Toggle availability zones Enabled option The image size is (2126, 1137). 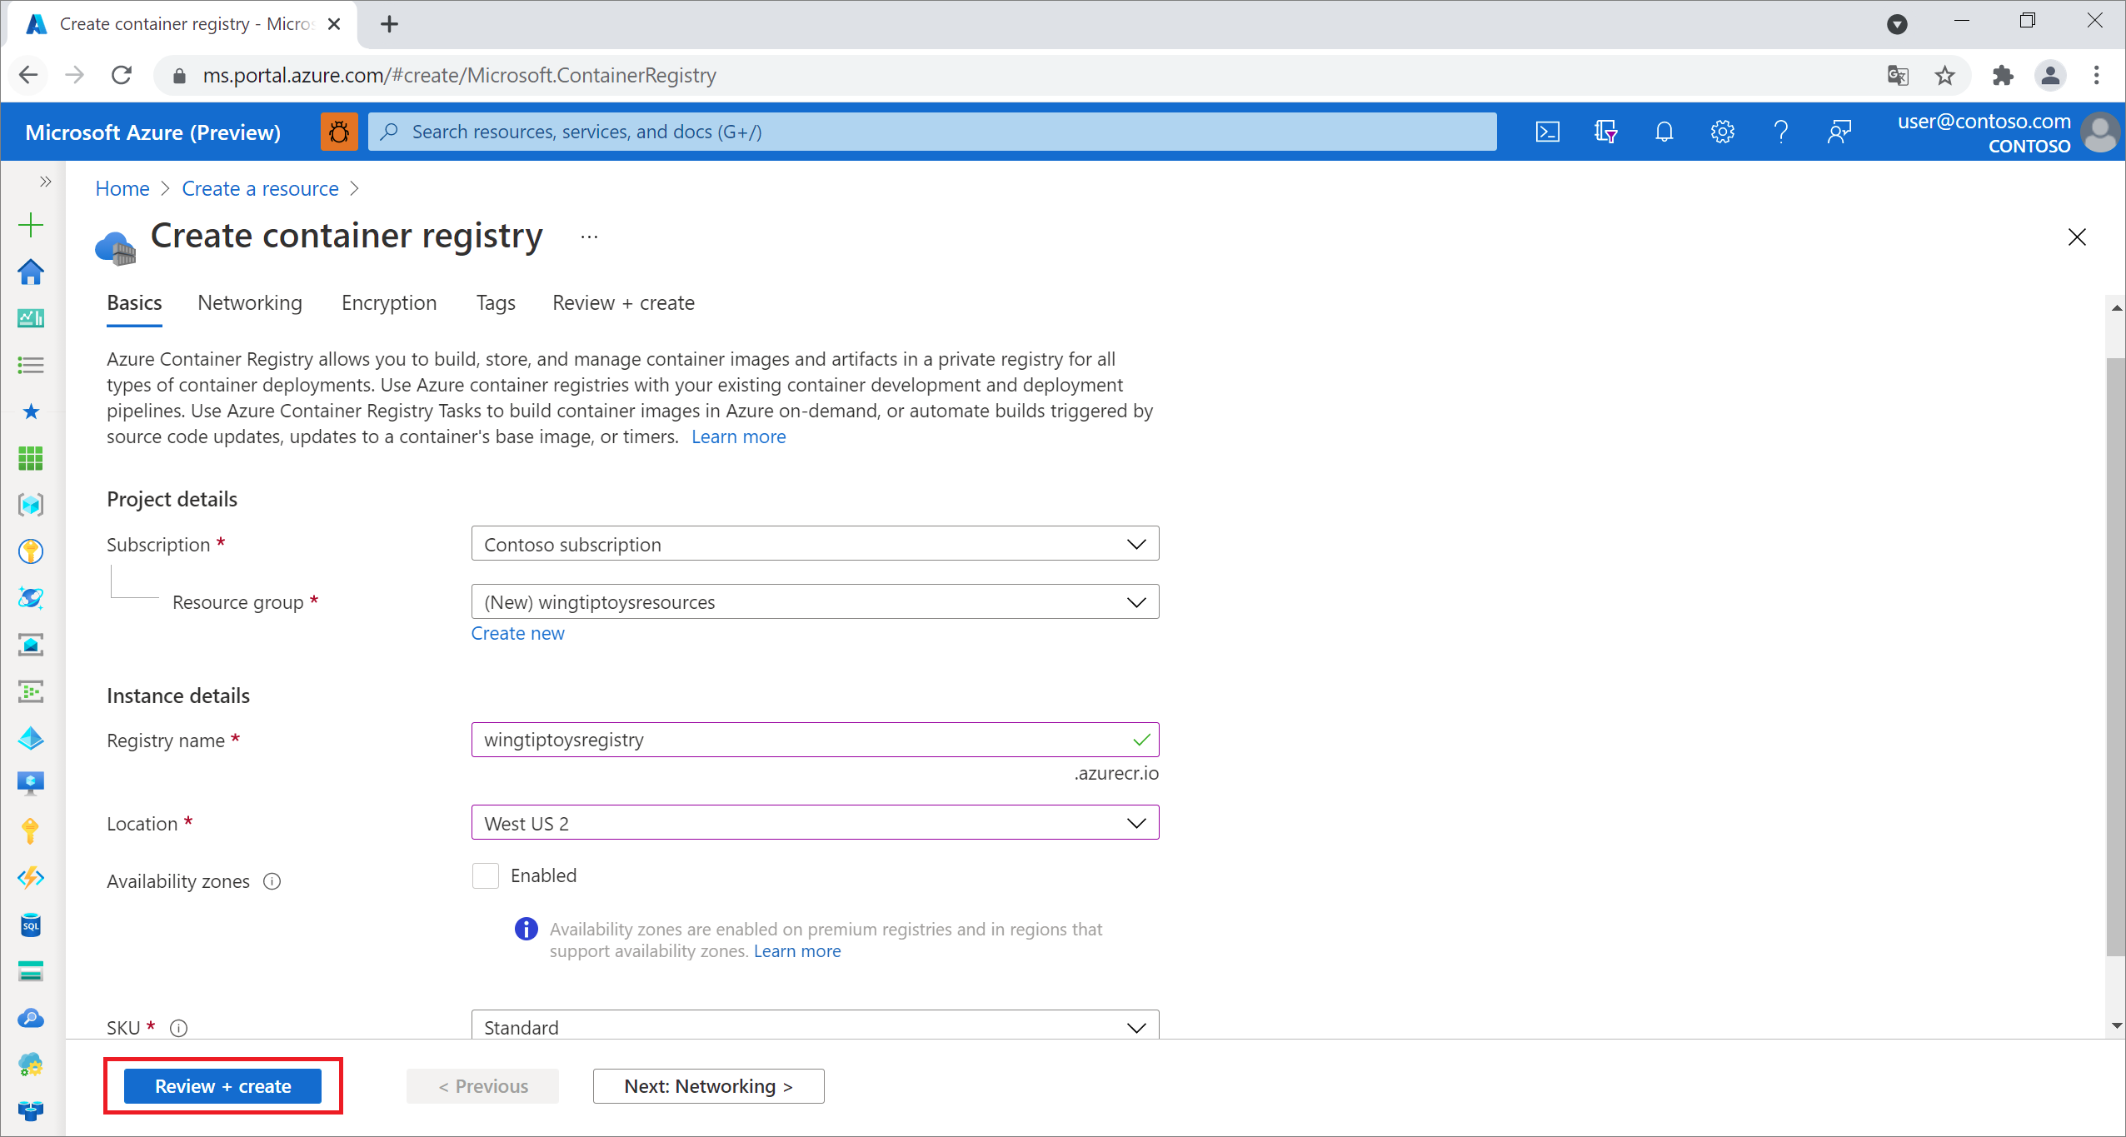[x=485, y=874]
